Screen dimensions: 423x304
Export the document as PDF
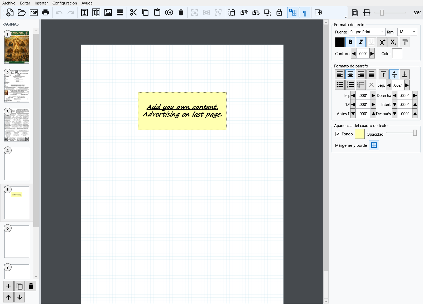pyautogui.click(x=34, y=12)
